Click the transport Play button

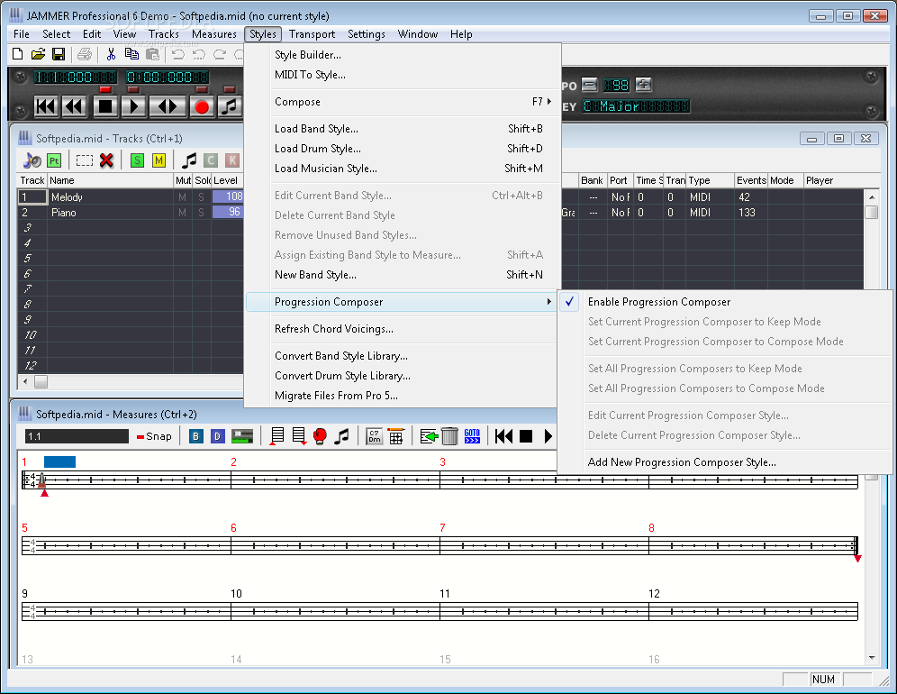pyautogui.click(x=134, y=106)
